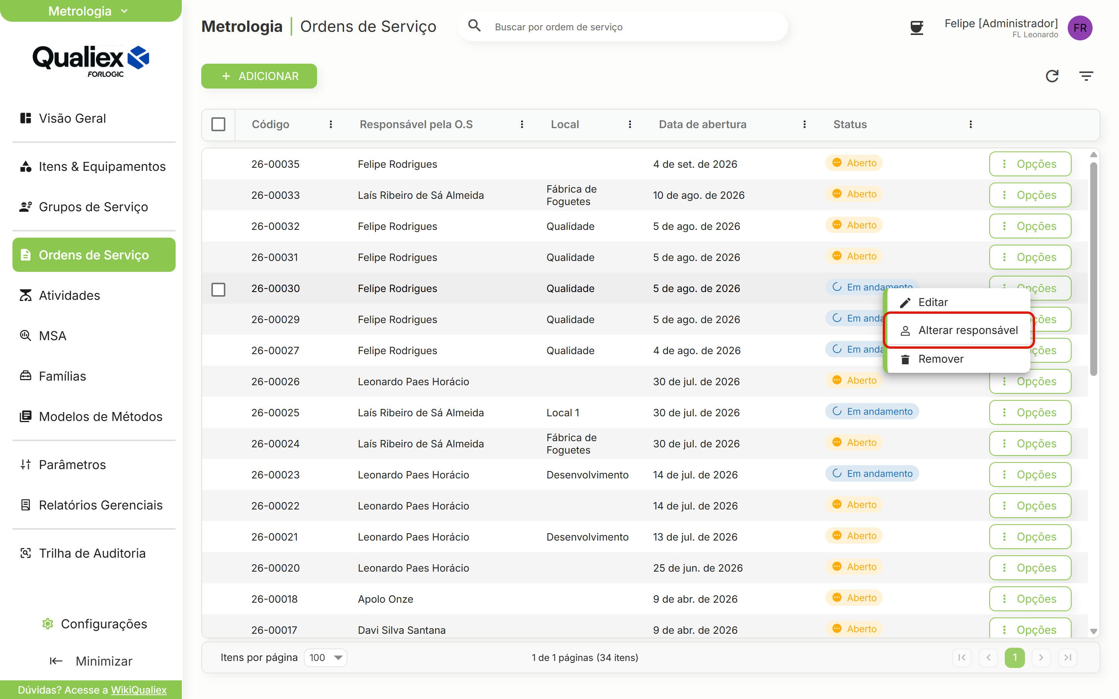1119x699 pixels.
Task: Choose Editar in the context menu
Action: pyautogui.click(x=958, y=303)
